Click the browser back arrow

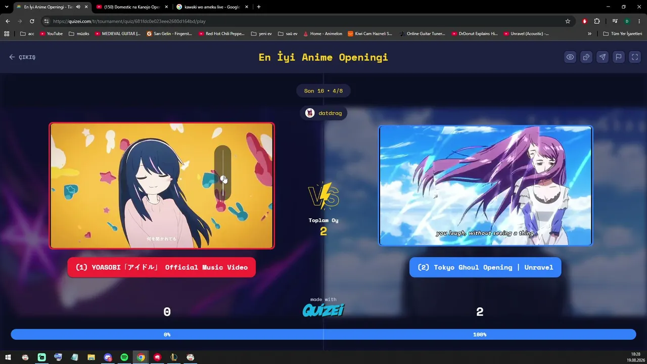tap(8, 21)
